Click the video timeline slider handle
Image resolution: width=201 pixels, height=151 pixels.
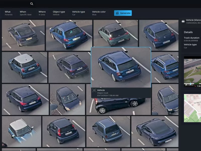tap(191, 84)
